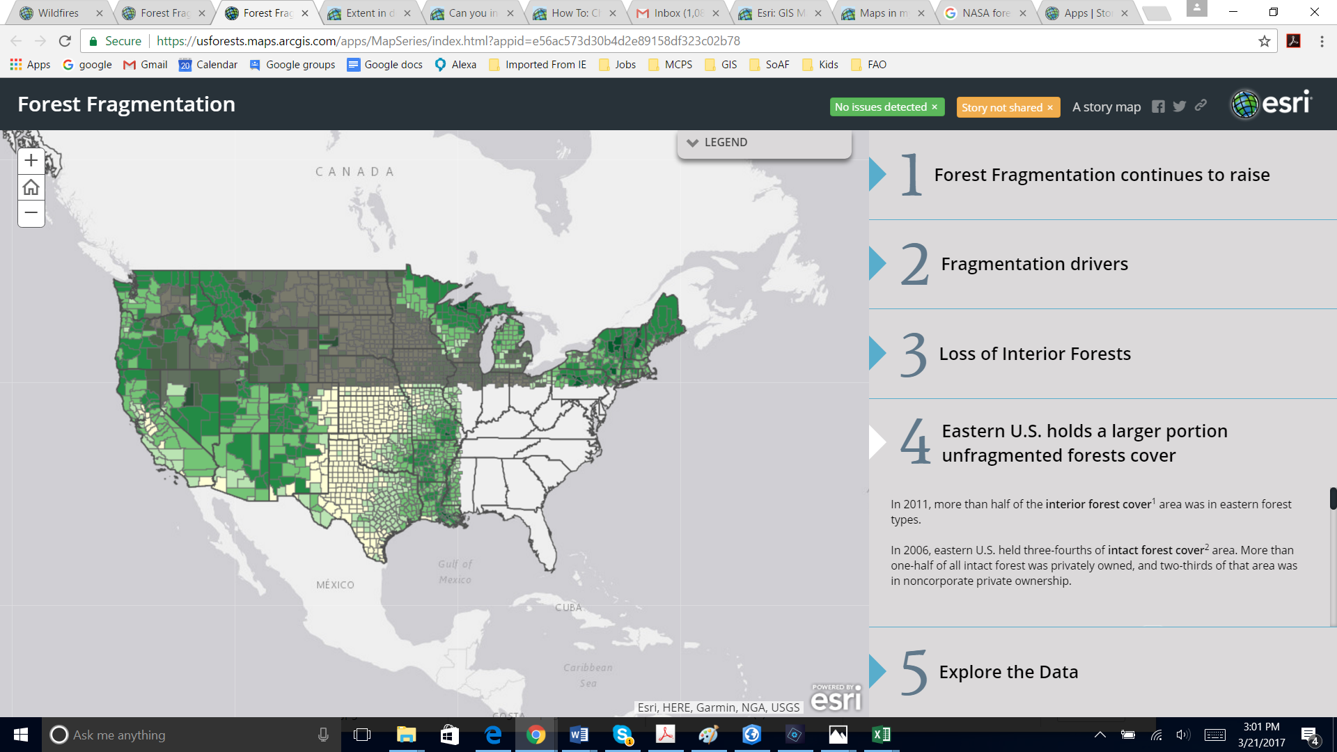Open the Google docs bookmark
Screen dimensions: 1337x752
coord(385,65)
